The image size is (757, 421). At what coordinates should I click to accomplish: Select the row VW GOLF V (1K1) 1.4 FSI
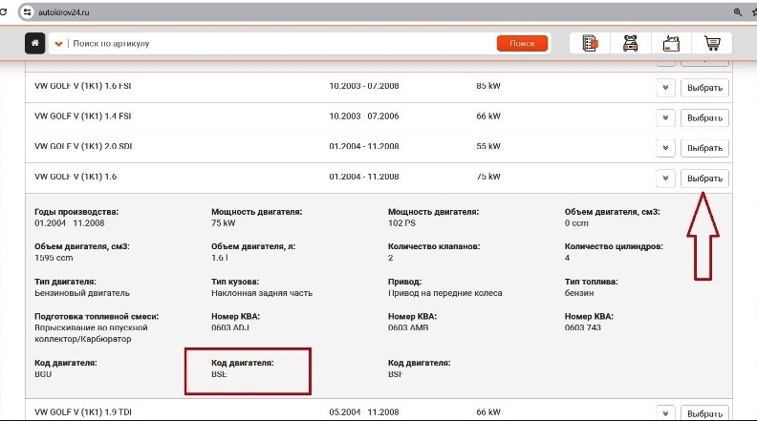[x=378, y=117]
